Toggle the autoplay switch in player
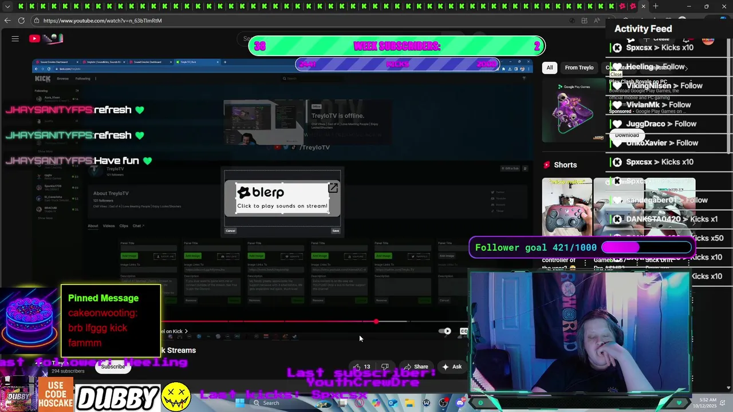 click(x=444, y=331)
